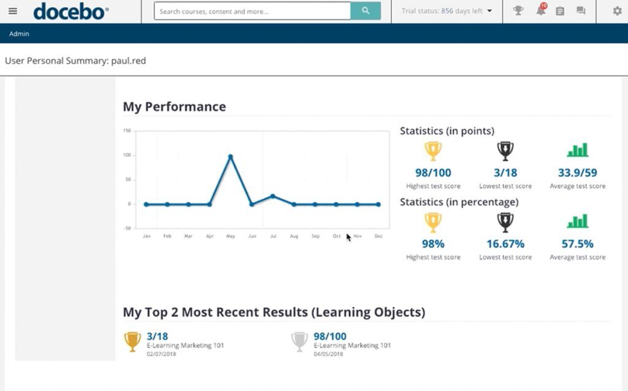Open the chat messages icon in header
The height and width of the screenshot is (391, 628).
coord(581,11)
